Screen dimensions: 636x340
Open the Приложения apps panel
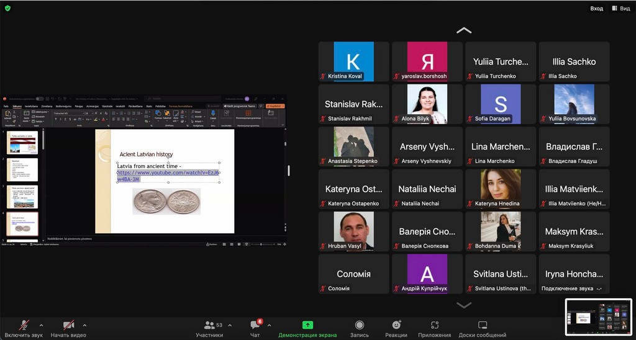point(434,329)
